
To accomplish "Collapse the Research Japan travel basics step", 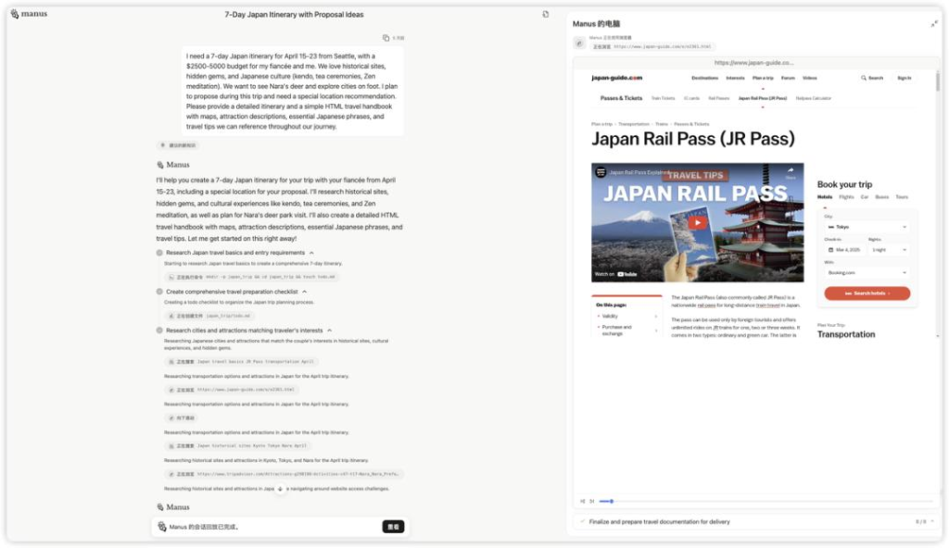I will pyautogui.click(x=311, y=253).
